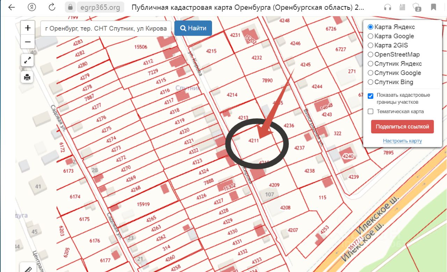Image resolution: width=447 pixels, height=272 pixels.
Task: Select parcel 4209 on the map
Action: click(x=274, y=185)
